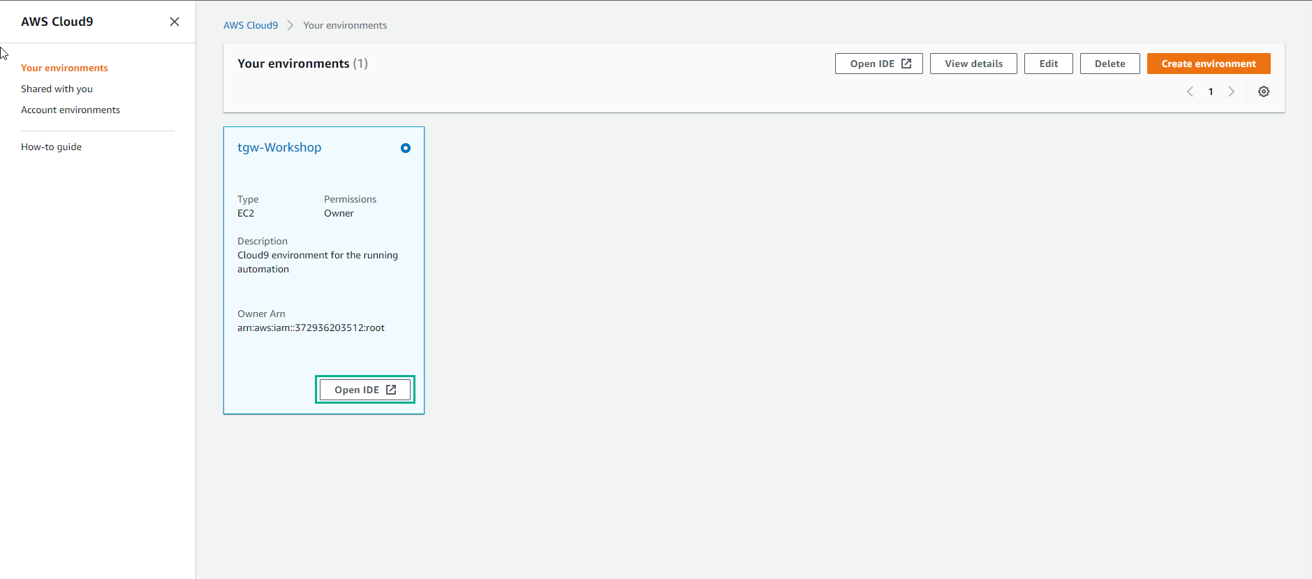Viewport: 1312px width, 579px height.
Task: Open the Shared with you sidebar link
Action: pyautogui.click(x=57, y=89)
